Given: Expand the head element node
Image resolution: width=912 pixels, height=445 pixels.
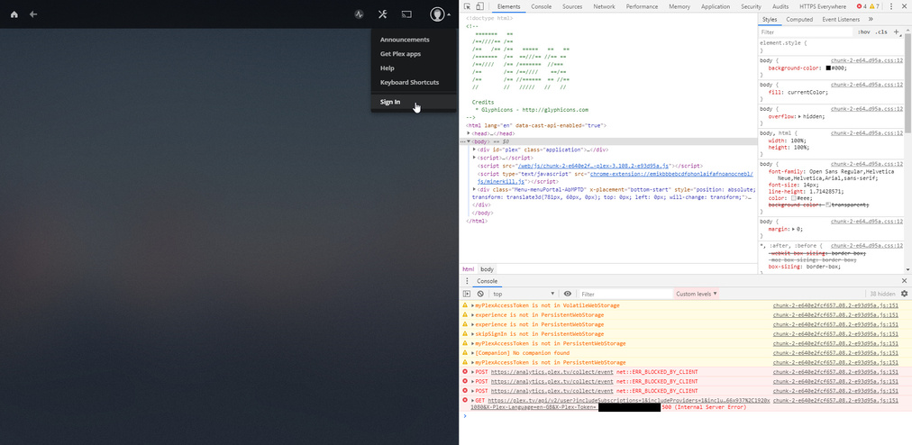Looking at the screenshot, I should [x=469, y=133].
